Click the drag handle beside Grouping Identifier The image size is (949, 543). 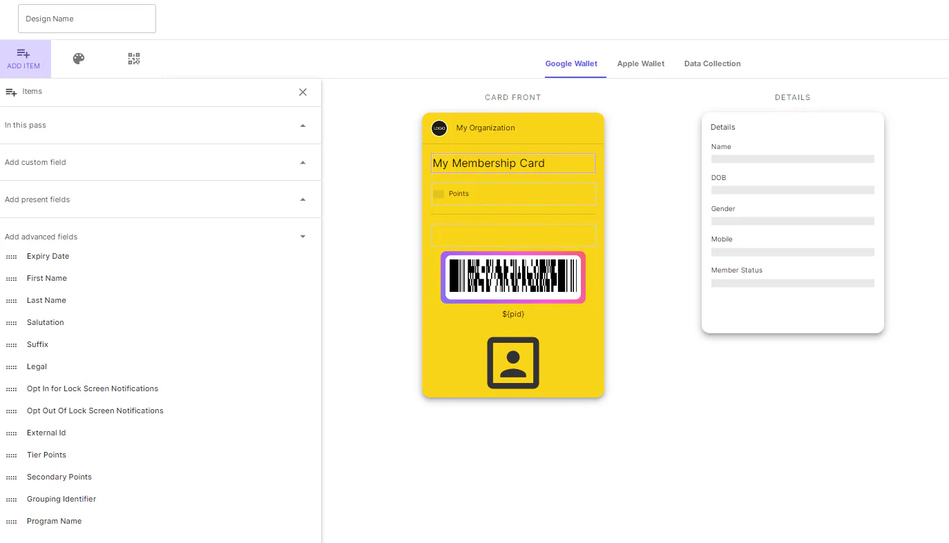[11, 500]
